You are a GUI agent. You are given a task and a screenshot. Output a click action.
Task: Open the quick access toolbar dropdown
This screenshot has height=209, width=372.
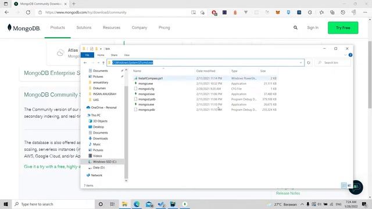tap(101, 49)
